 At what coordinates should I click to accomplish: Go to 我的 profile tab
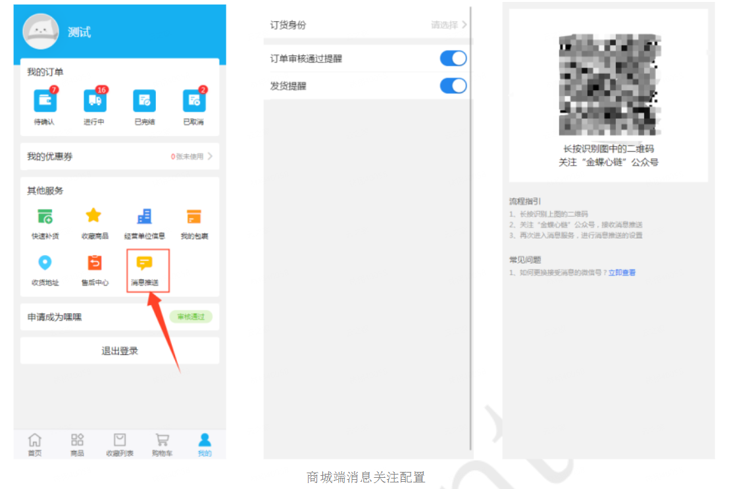pyautogui.click(x=205, y=445)
